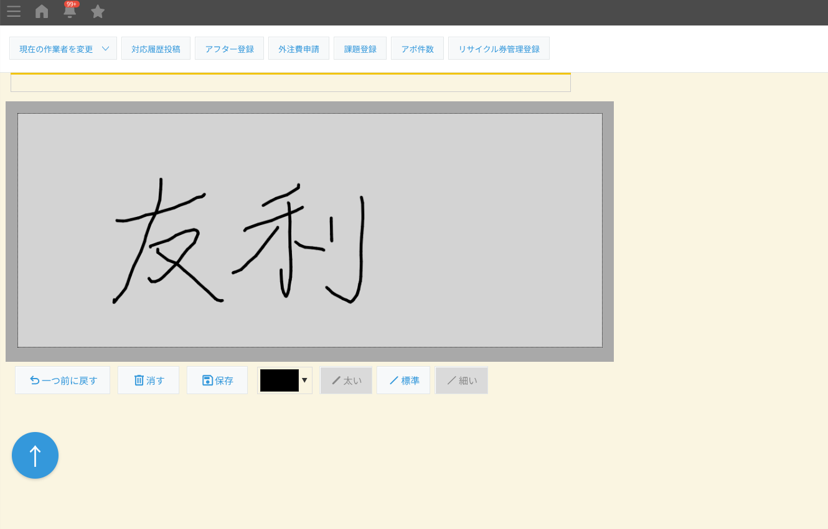This screenshot has height=529, width=828.
Task: Click the 課題登録 button
Action: [x=360, y=48]
